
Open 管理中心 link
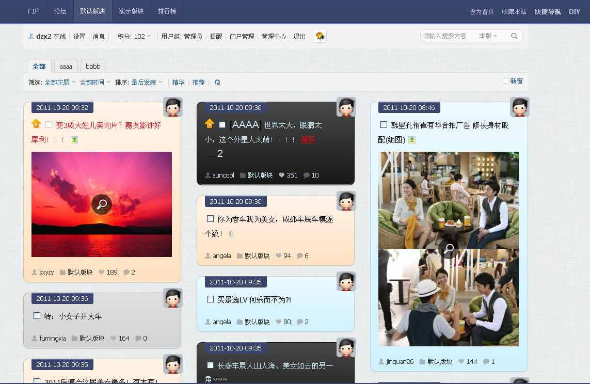274,37
